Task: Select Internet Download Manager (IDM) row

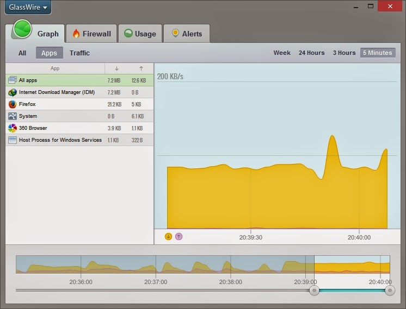Action: point(79,92)
